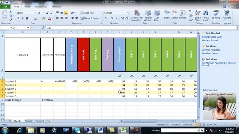Open Help and Support link
This screenshot has height=134, width=239.
[x=210, y=41]
